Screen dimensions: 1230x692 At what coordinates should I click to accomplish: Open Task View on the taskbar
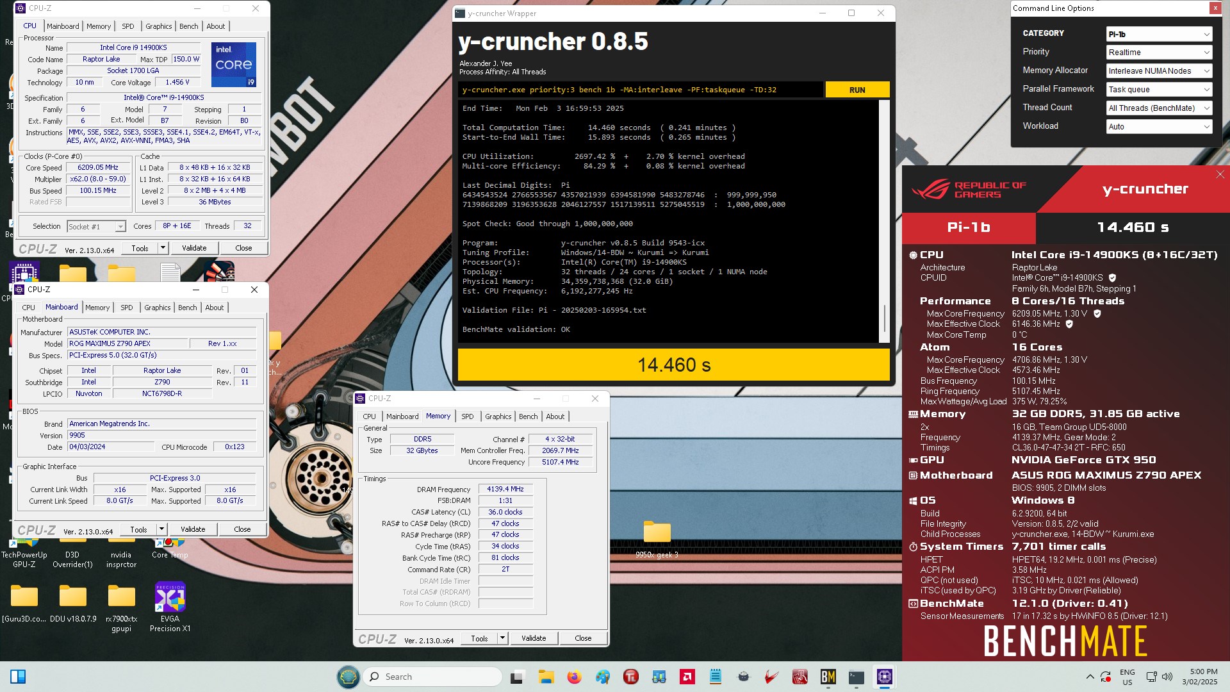pos(518,677)
